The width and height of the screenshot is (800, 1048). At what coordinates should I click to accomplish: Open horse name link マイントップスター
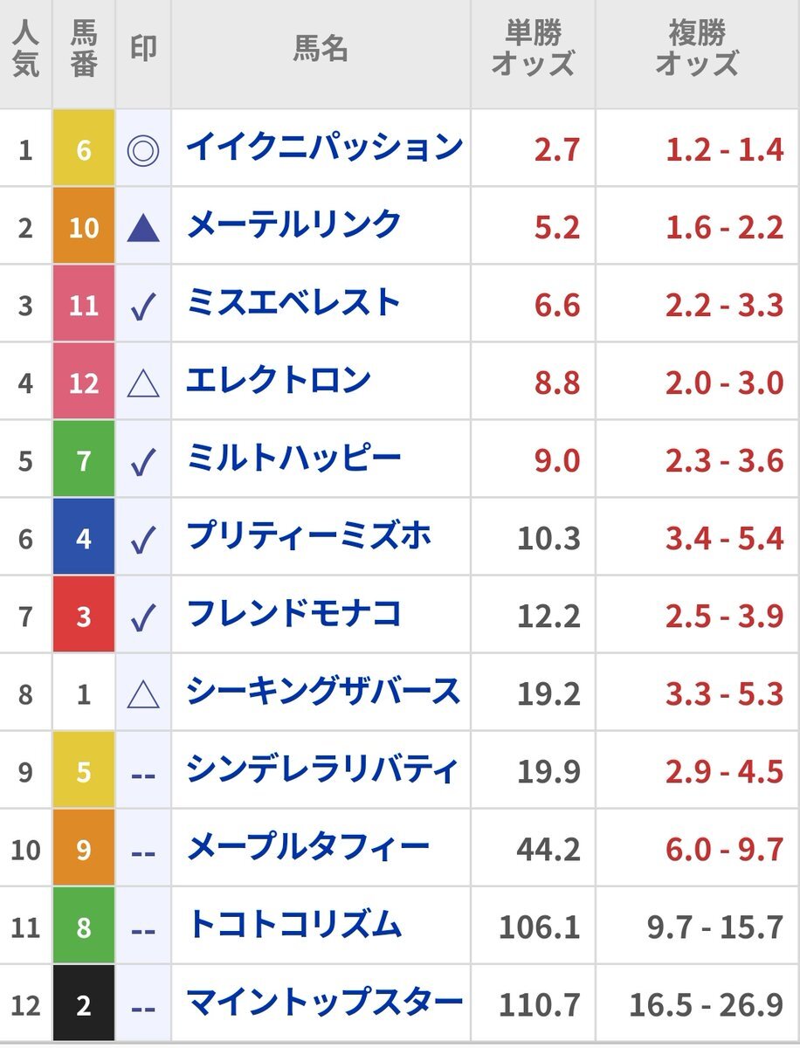324,1003
